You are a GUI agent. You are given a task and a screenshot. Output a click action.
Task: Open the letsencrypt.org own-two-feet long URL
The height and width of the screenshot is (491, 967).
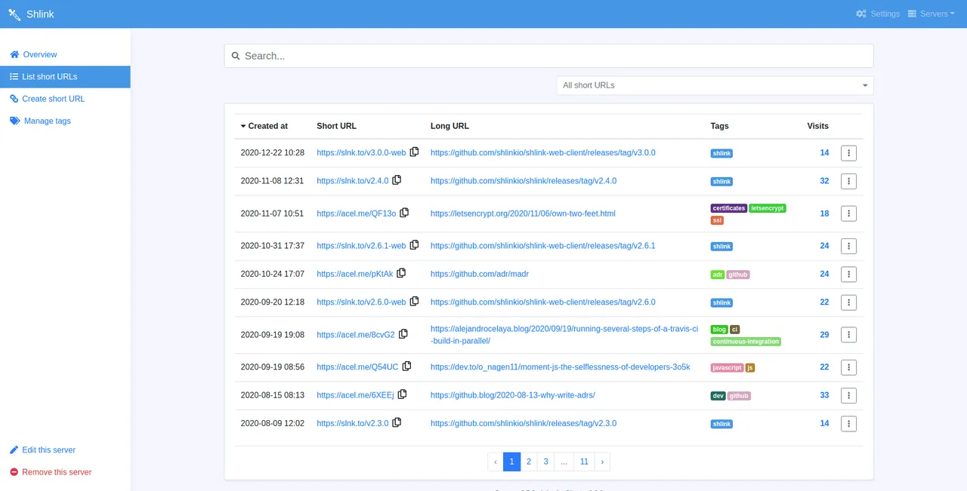pos(523,213)
